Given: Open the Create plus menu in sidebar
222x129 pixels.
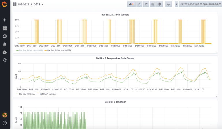Looking at the screenshot, I should click(x=5, y=20).
